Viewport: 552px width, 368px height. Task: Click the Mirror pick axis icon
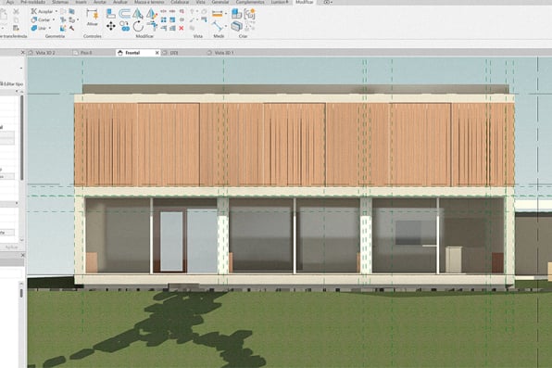point(138,14)
